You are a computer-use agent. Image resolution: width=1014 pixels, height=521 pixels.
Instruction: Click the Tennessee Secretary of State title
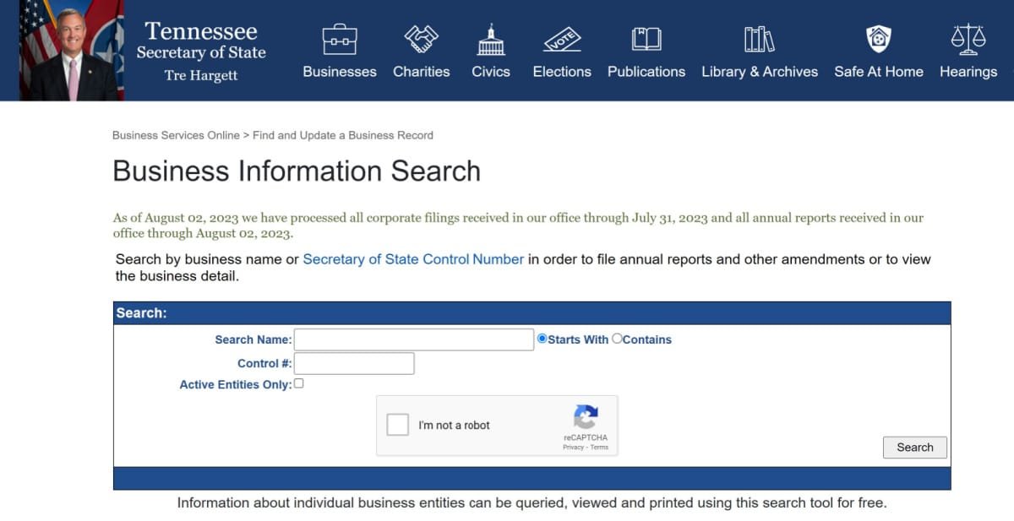point(201,41)
